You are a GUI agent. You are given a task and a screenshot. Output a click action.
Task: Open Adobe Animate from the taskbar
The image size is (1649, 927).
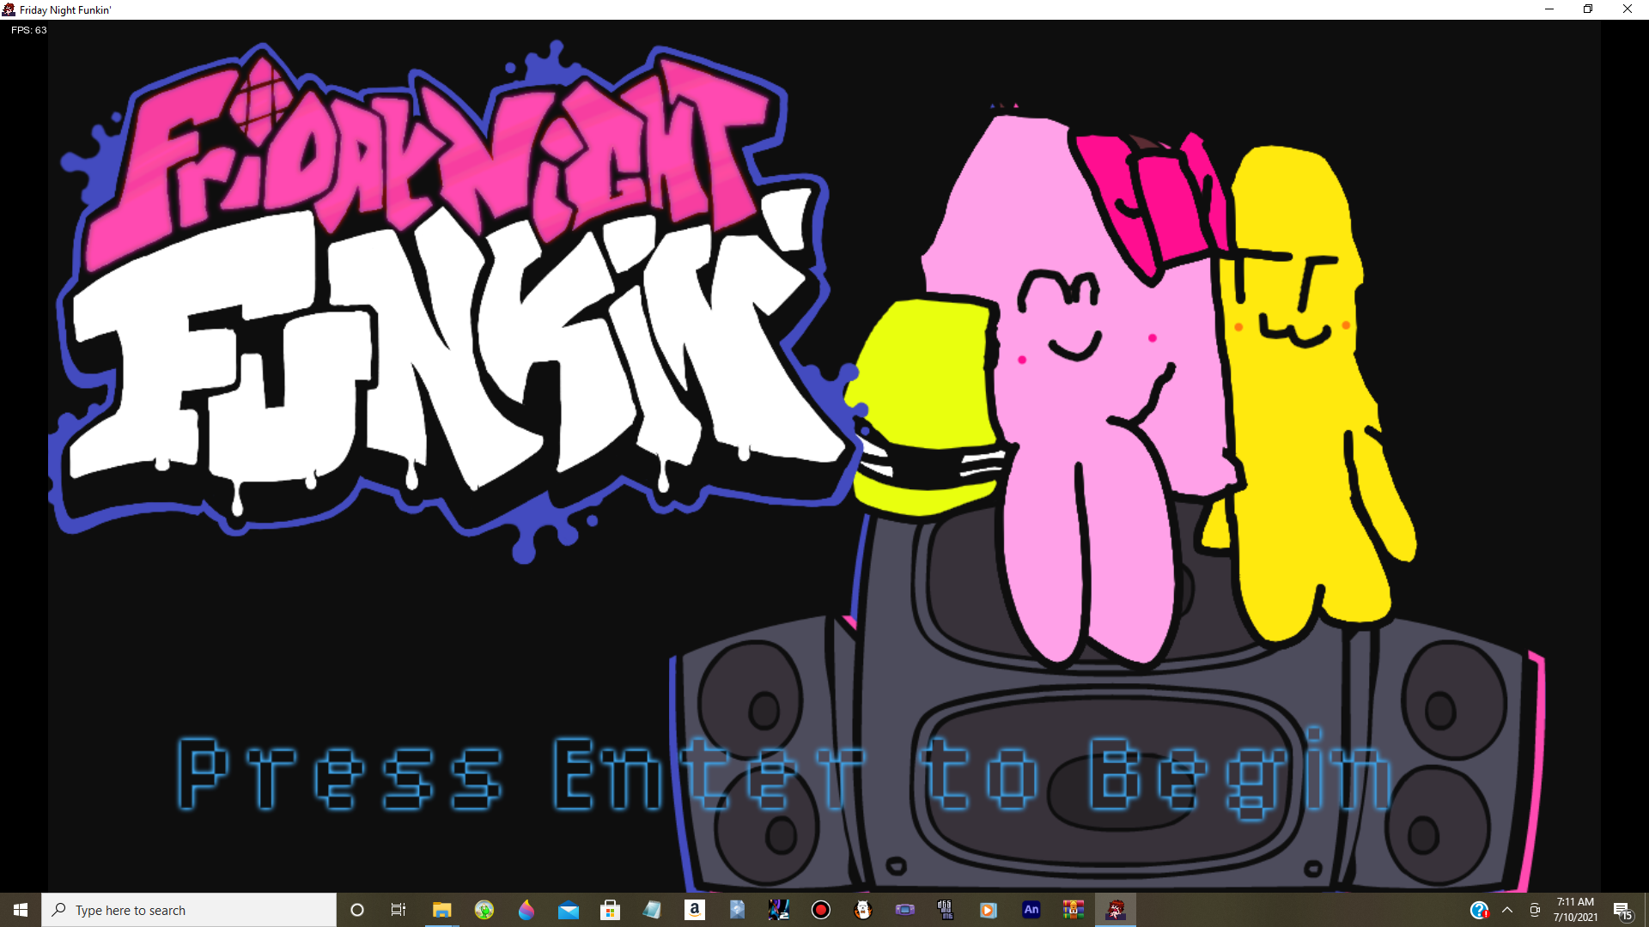click(1031, 910)
